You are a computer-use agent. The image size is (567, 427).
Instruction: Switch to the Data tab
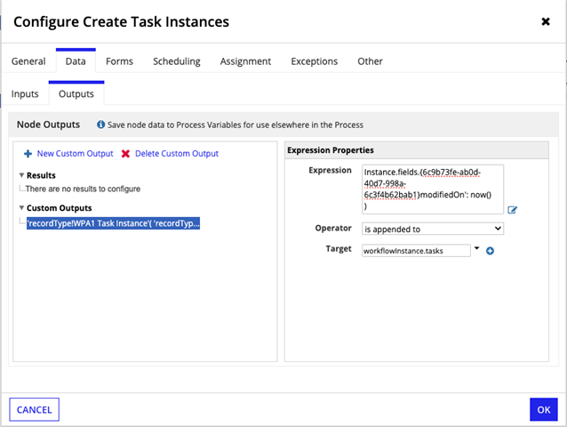76,61
